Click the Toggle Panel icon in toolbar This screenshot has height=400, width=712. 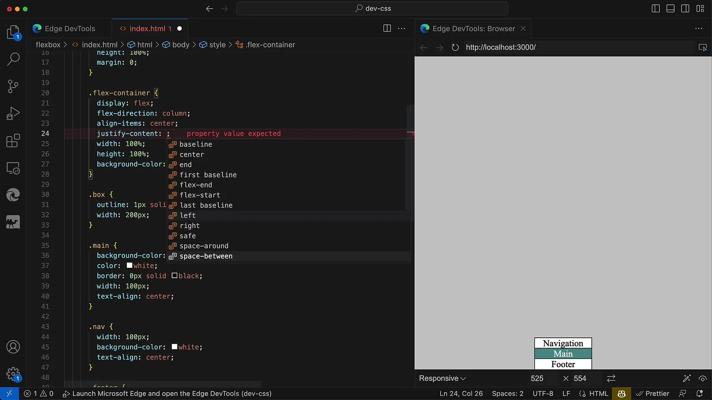point(670,8)
